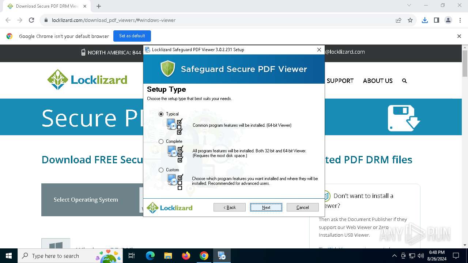This screenshot has width=468, height=263.
Task: Select the Complete setup type radio button
Action: pos(161,141)
